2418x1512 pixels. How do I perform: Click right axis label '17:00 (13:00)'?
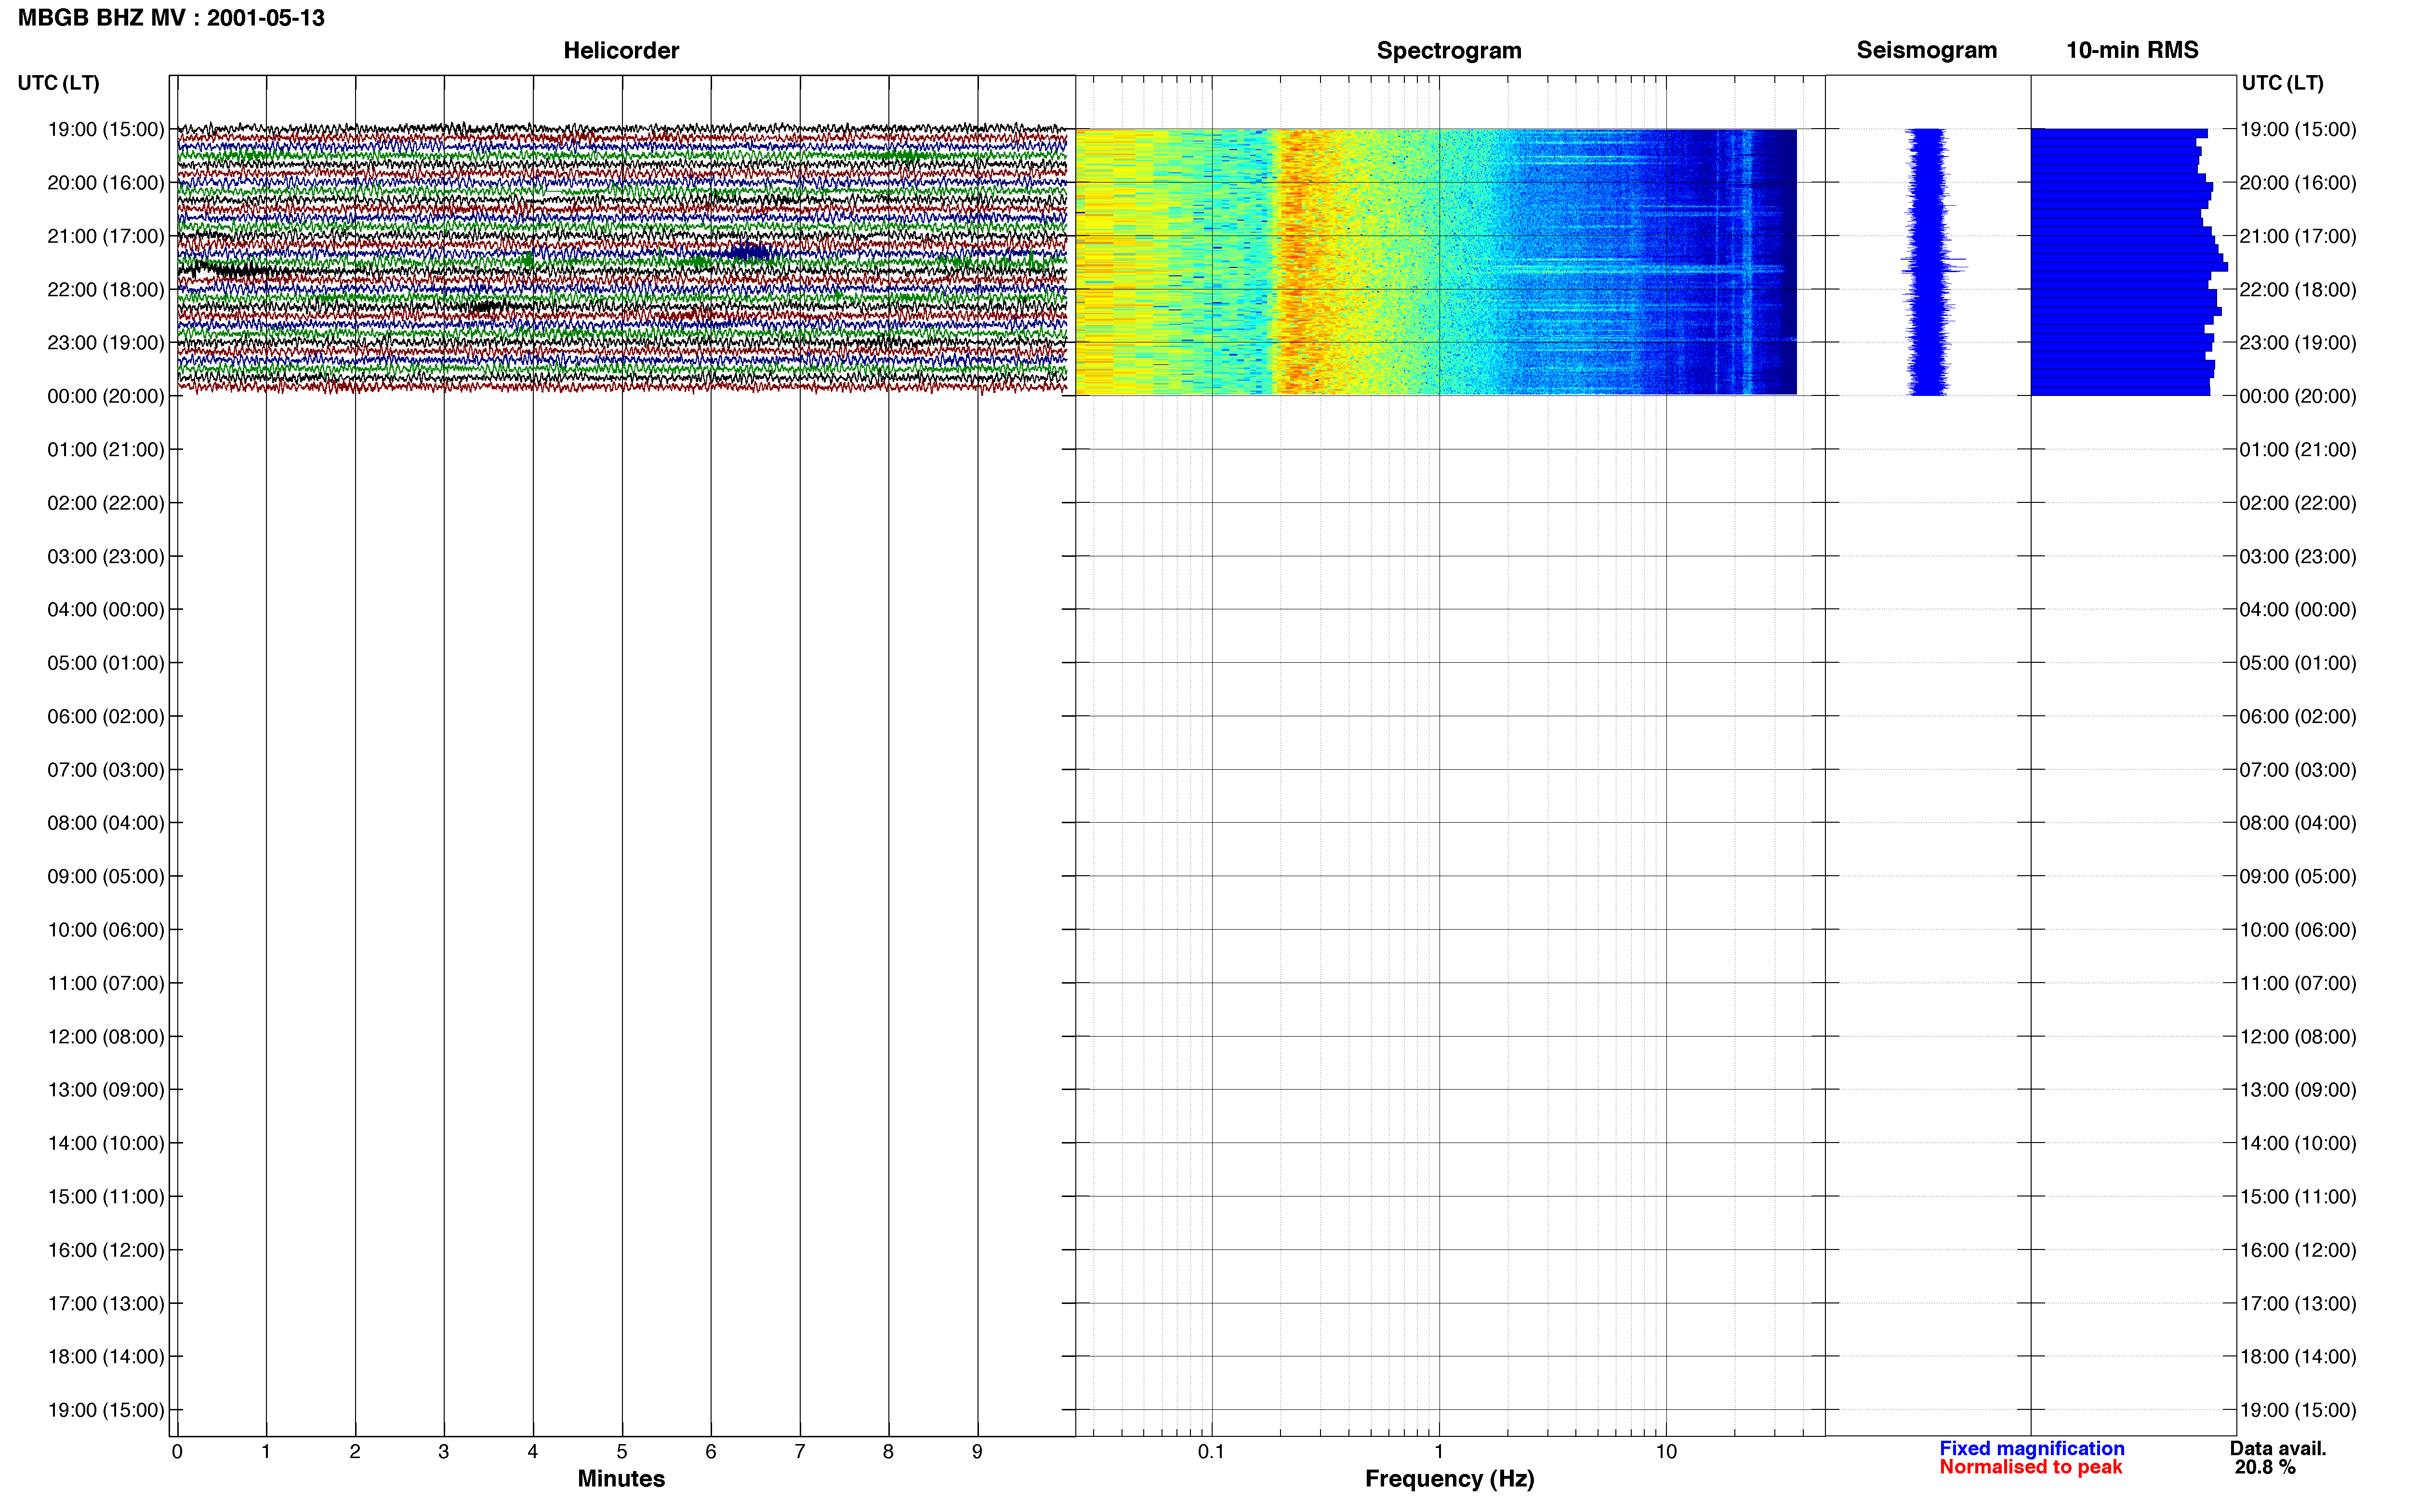[2298, 1303]
